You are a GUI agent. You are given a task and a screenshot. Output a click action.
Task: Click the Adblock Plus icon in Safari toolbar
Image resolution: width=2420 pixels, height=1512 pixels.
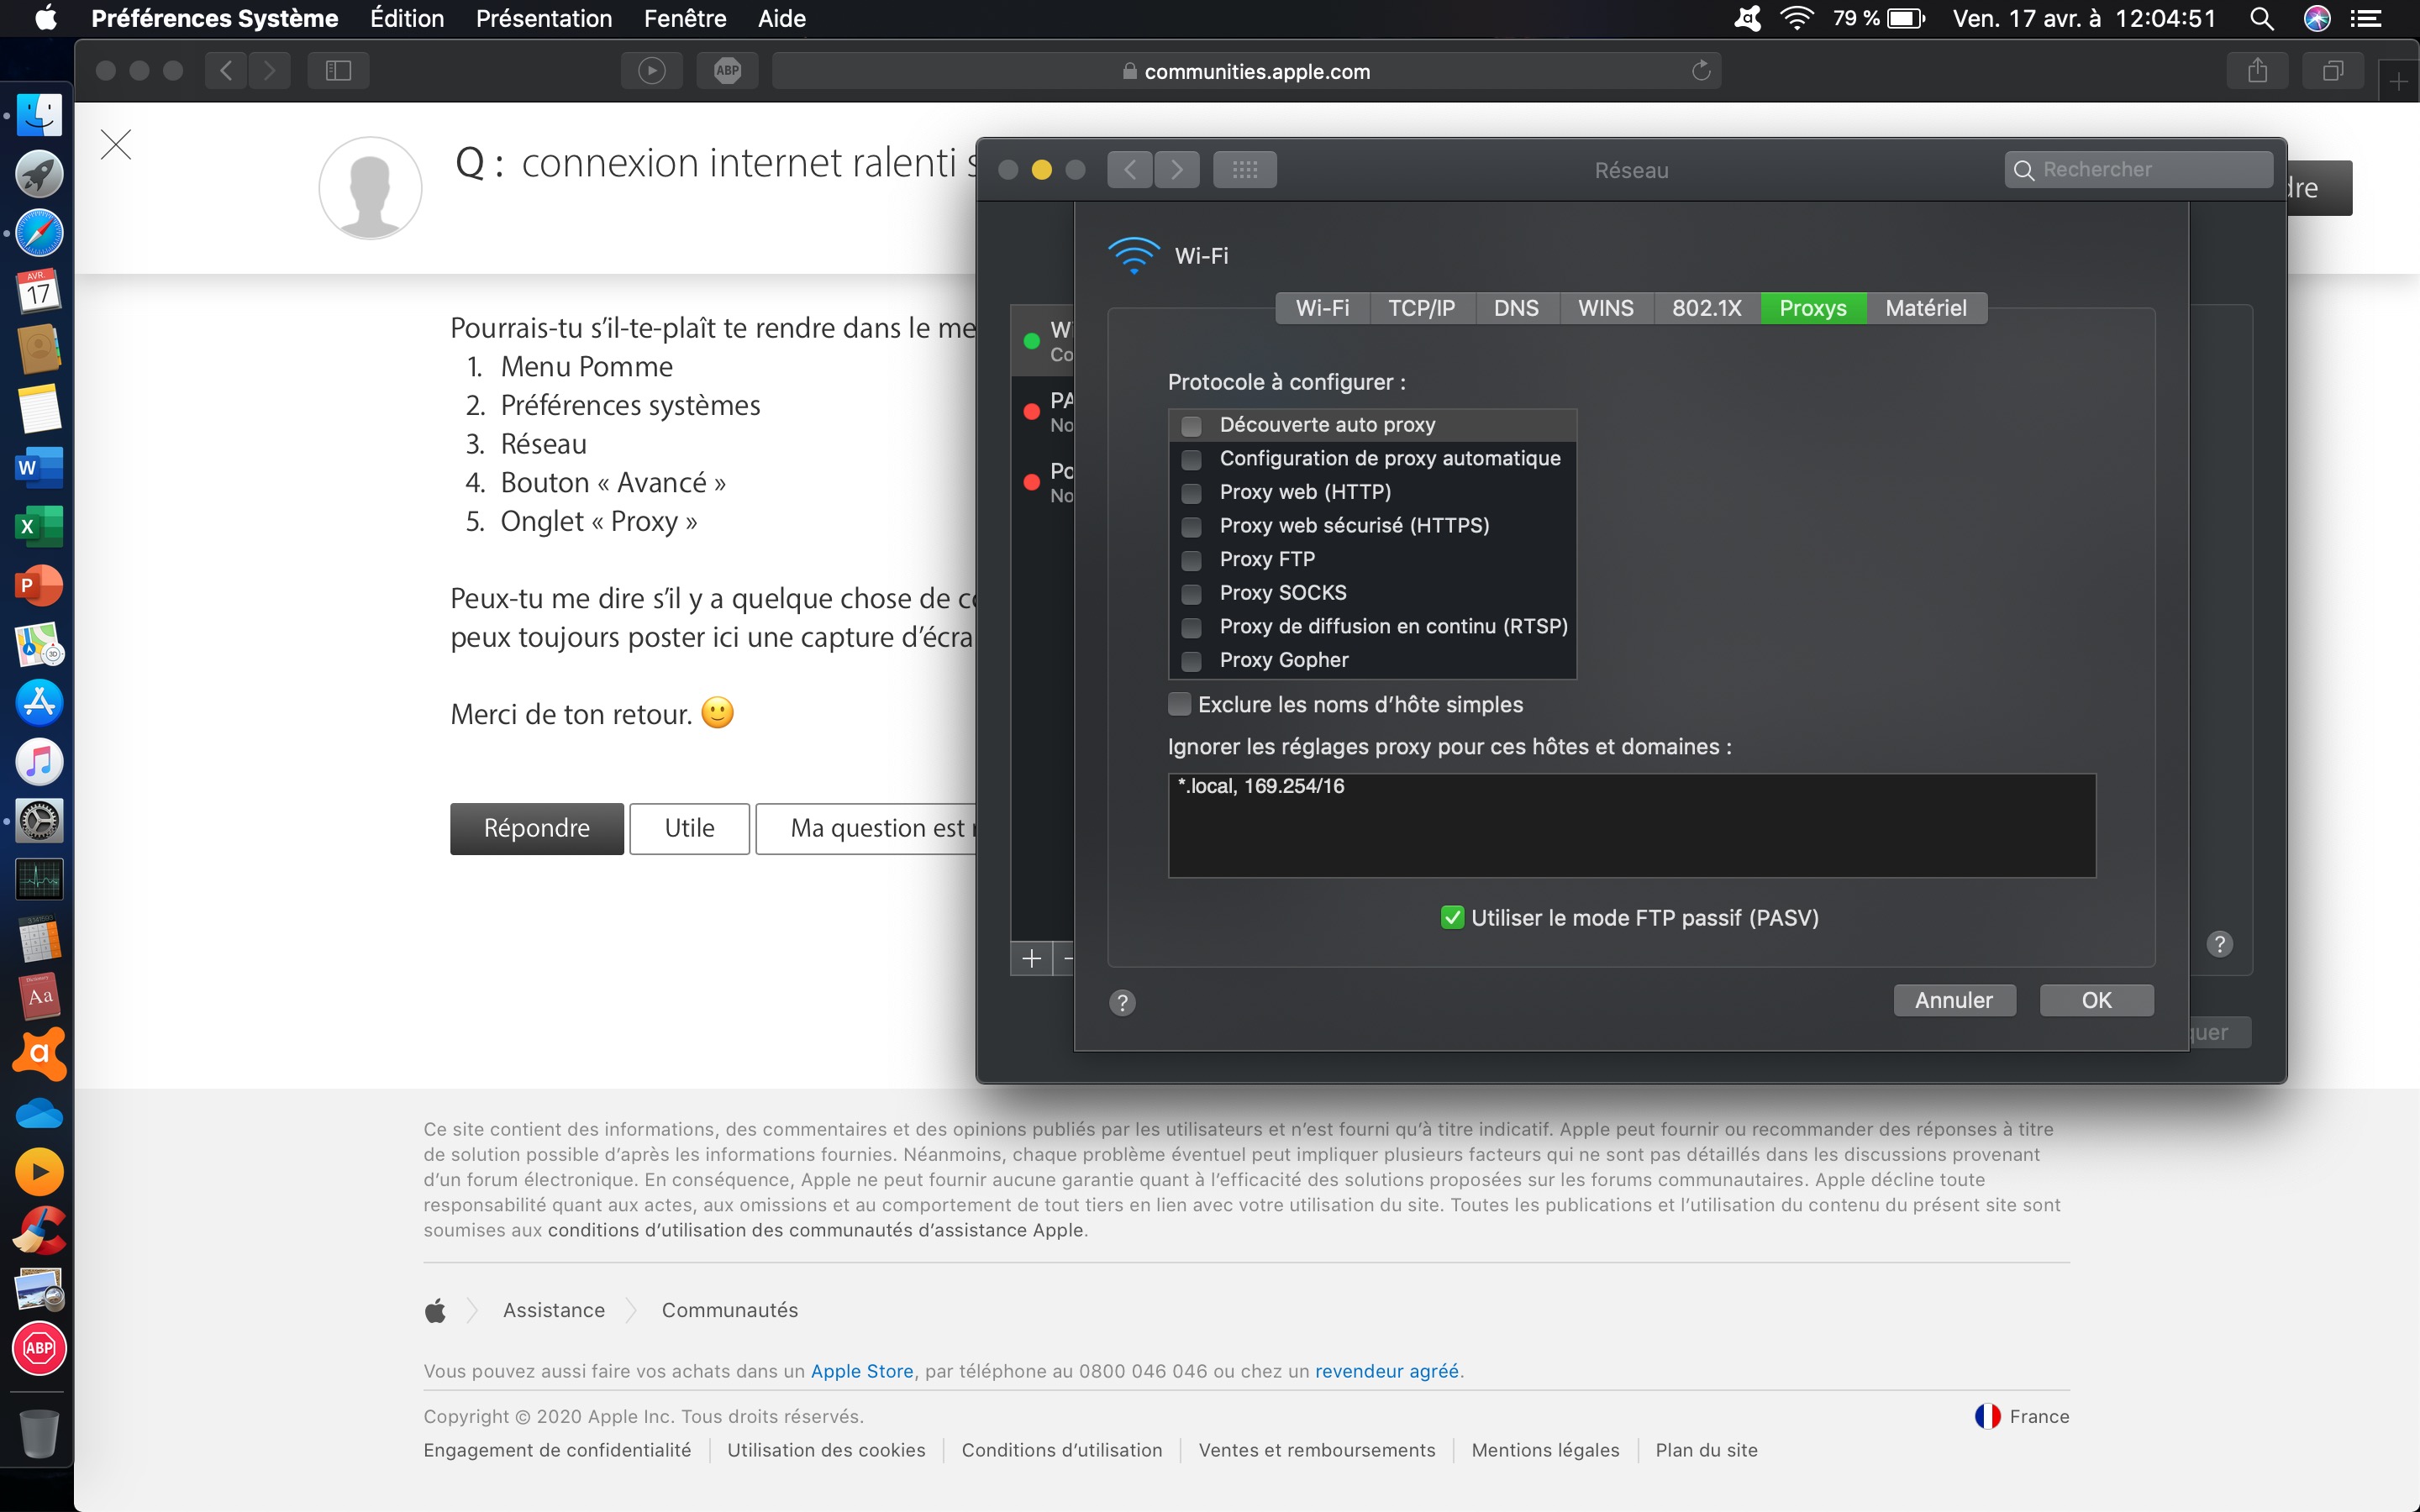click(x=727, y=71)
